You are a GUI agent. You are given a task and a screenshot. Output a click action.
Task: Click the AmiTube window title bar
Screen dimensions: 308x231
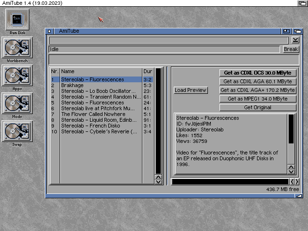(167, 31)
